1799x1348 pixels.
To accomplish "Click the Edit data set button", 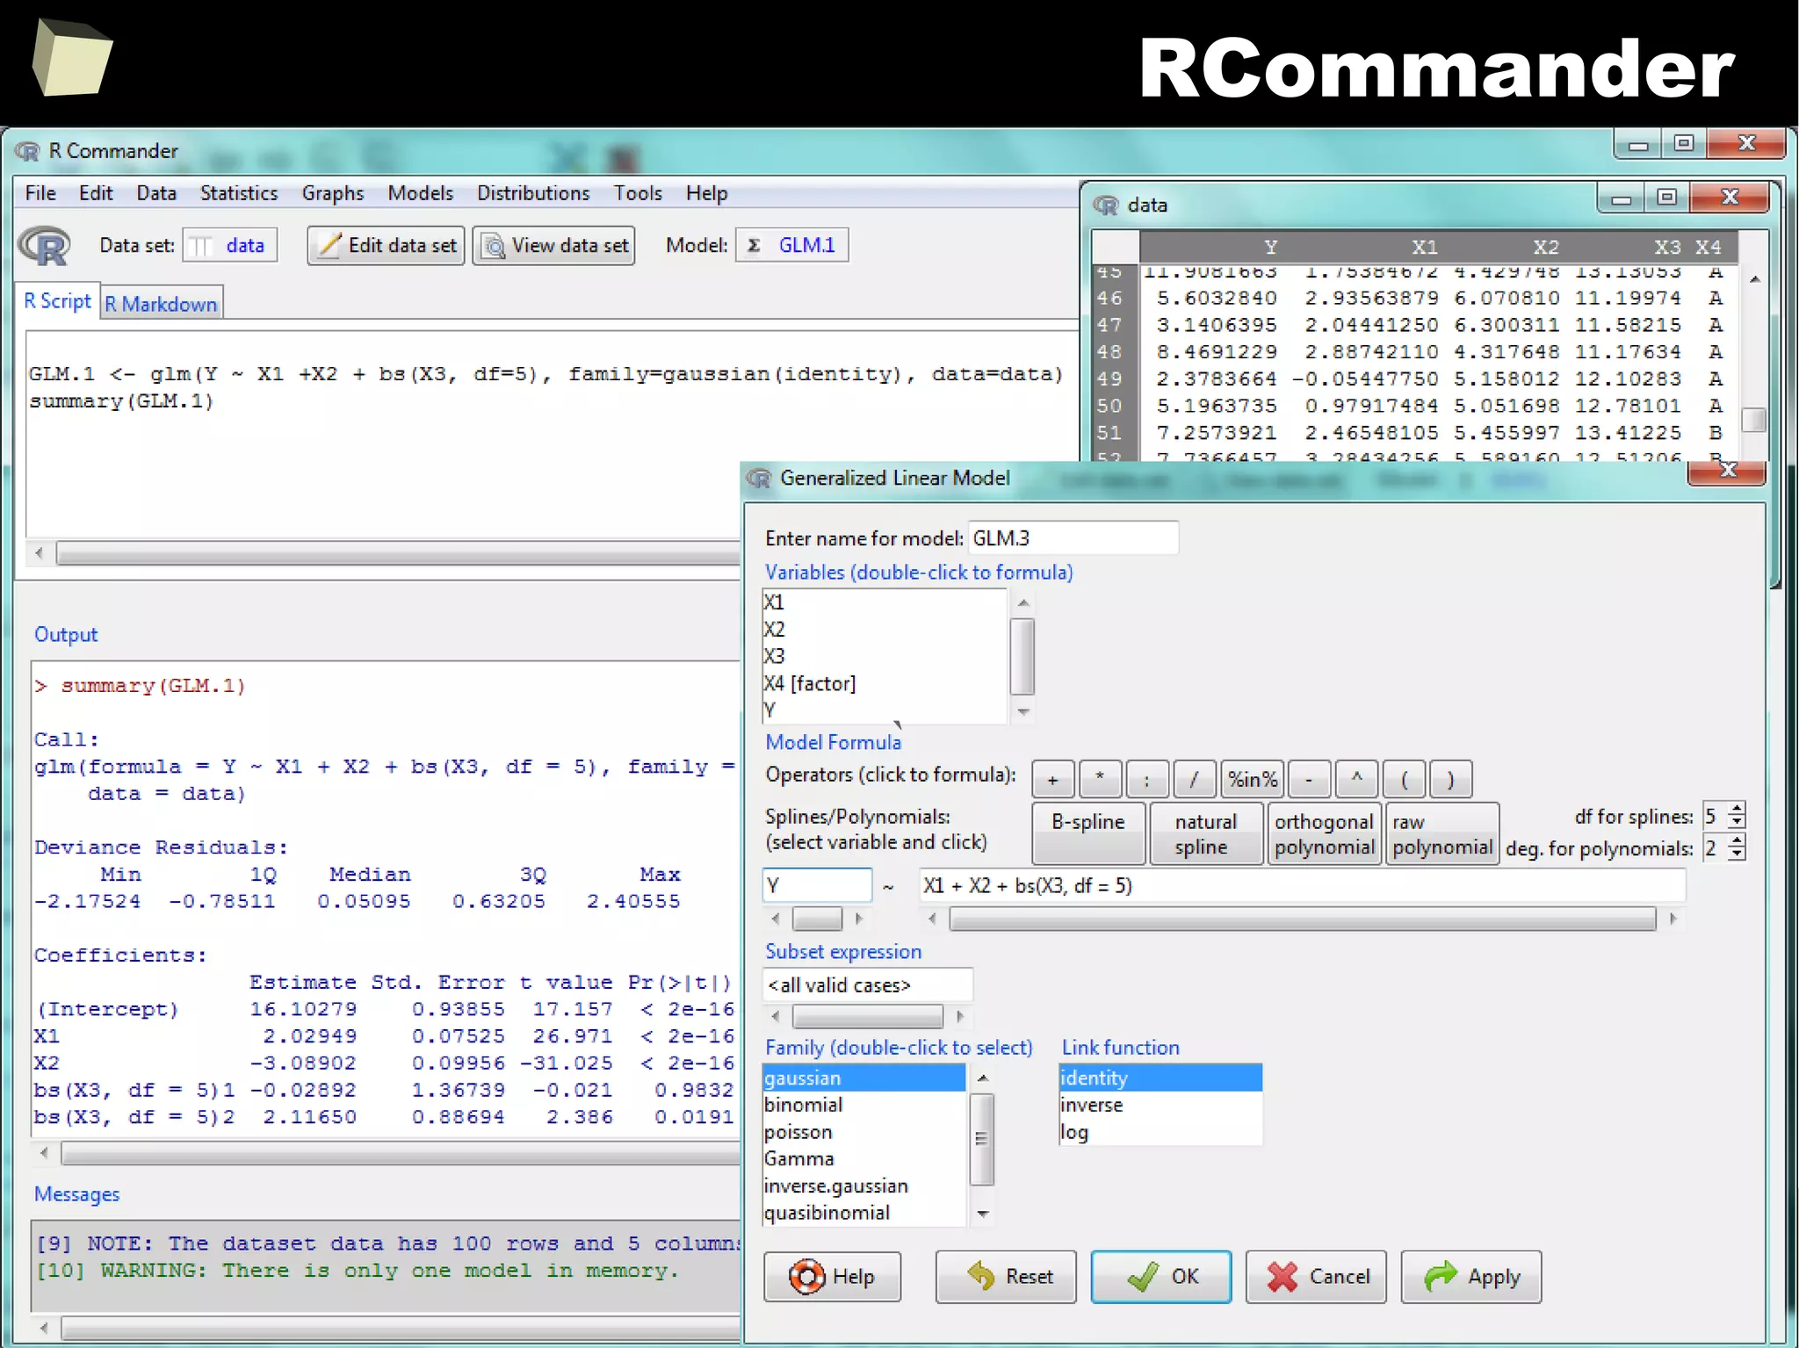I will tap(386, 245).
